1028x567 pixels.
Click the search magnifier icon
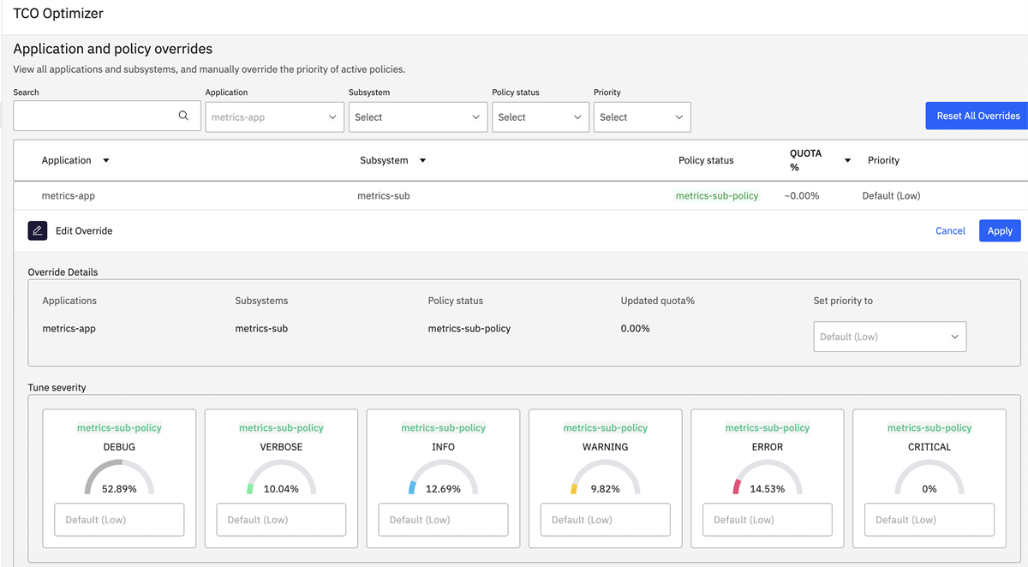pyautogui.click(x=183, y=116)
